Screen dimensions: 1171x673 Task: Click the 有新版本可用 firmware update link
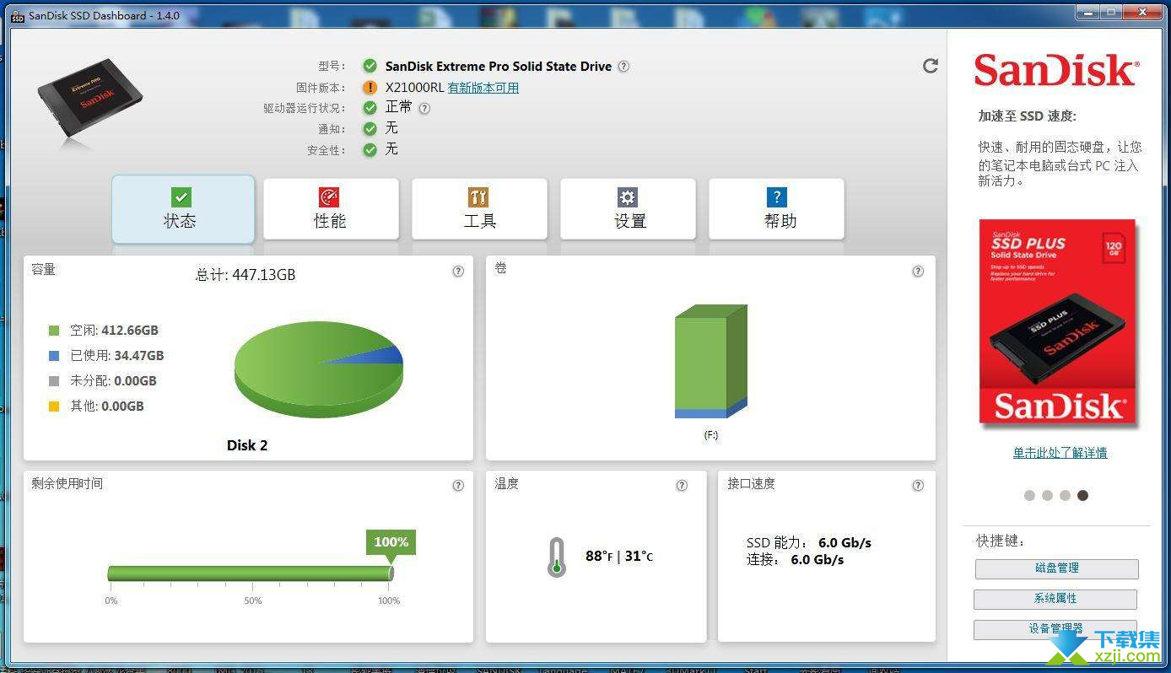coord(483,88)
